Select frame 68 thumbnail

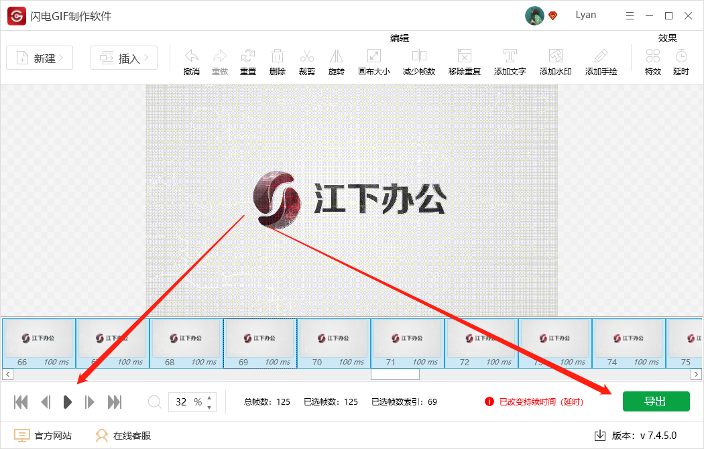186,343
